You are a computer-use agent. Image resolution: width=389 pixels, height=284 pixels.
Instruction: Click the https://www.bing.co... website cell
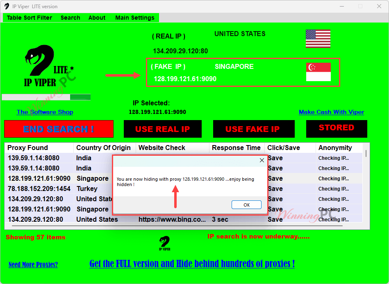[172, 219]
